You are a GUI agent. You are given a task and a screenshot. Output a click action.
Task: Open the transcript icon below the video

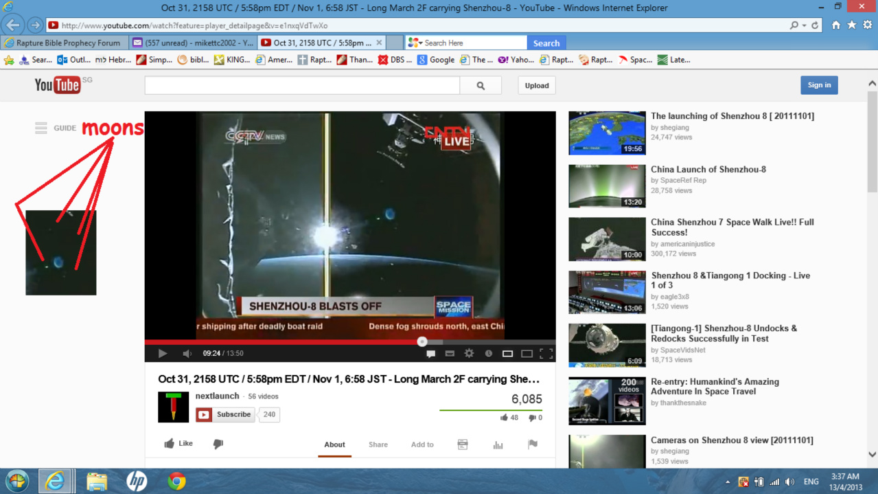click(x=463, y=445)
